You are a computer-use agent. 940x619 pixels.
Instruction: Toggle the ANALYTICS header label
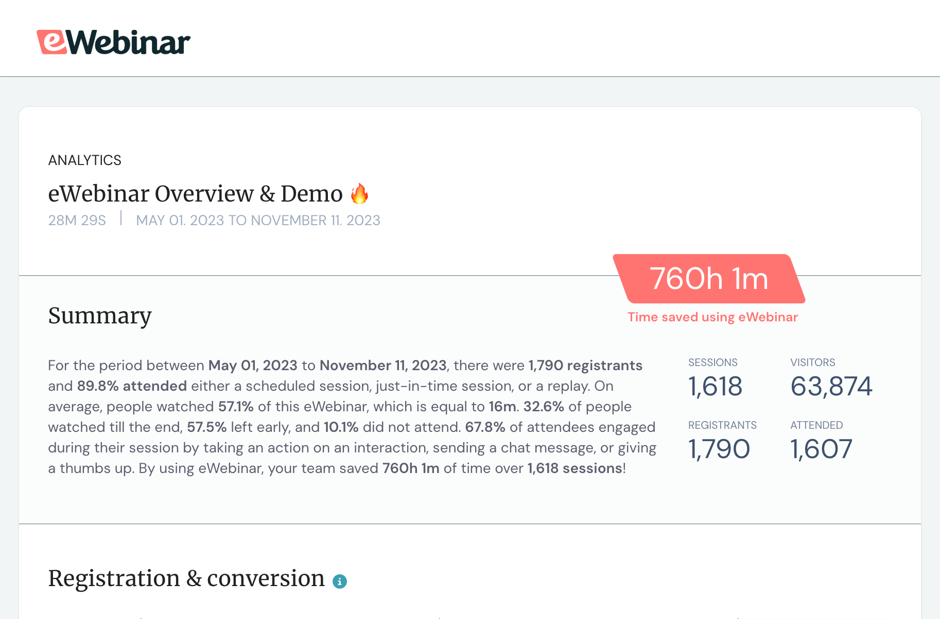(x=84, y=160)
